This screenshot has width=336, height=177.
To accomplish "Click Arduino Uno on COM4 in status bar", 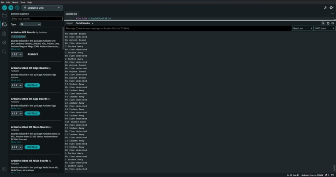I will 312,175.
